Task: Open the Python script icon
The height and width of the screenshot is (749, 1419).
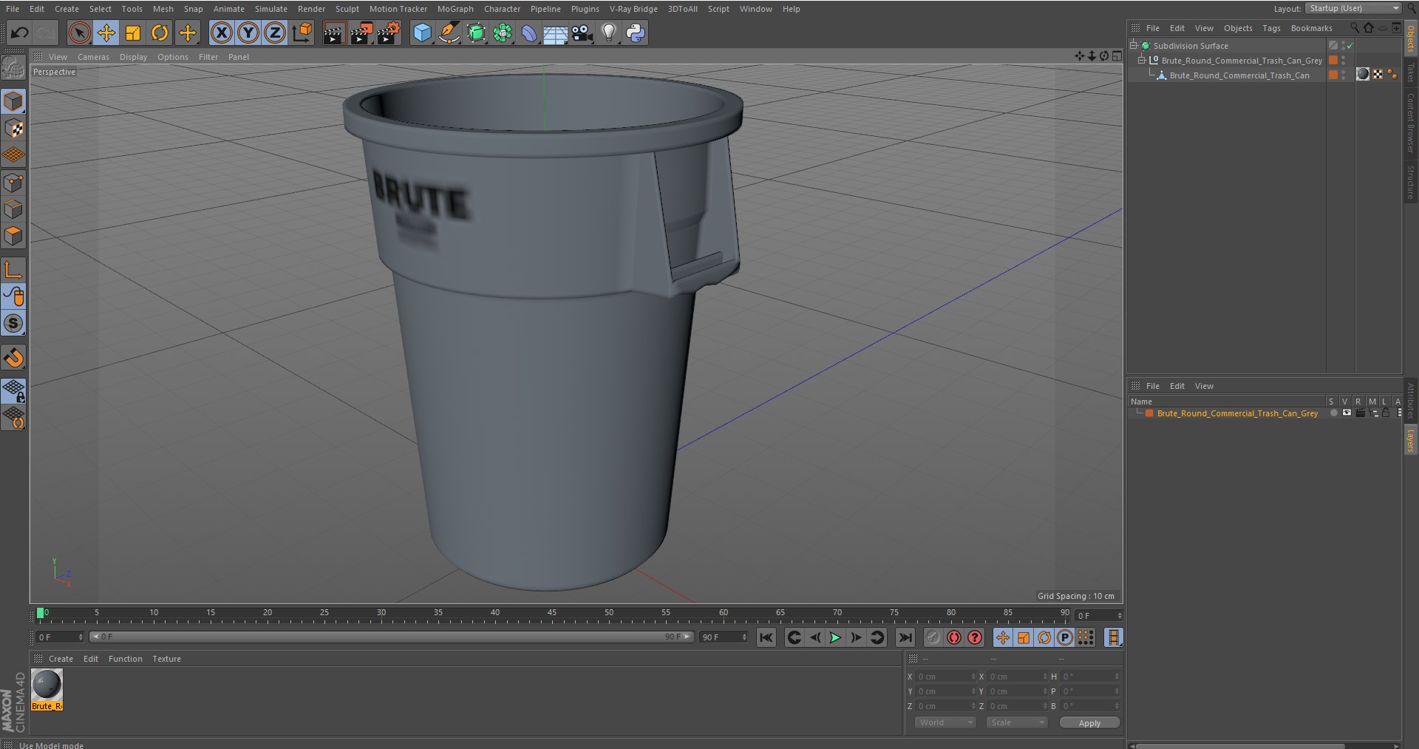Action: tap(636, 33)
